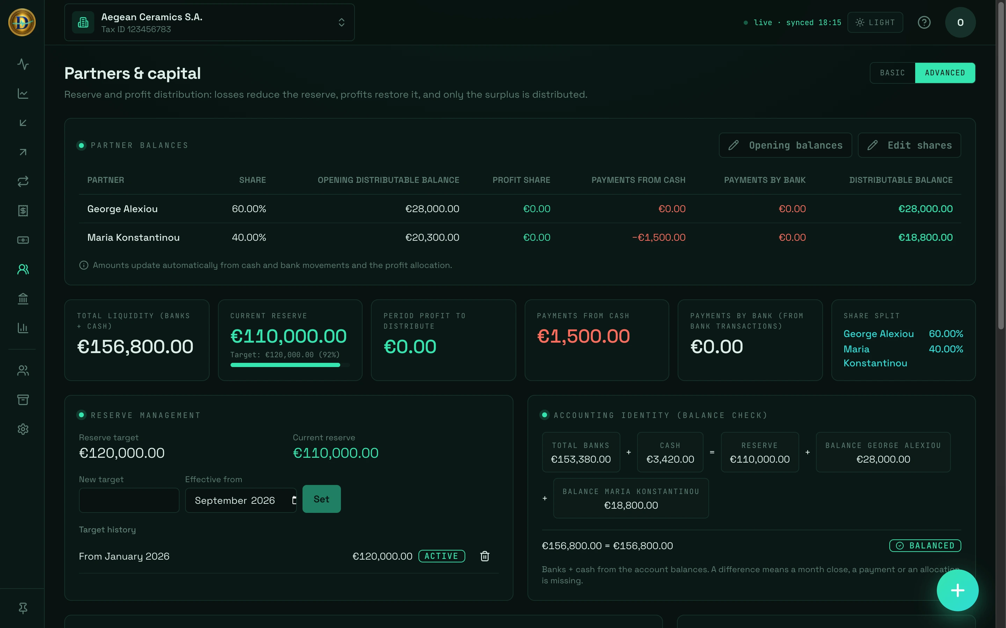The width and height of the screenshot is (1006, 628).
Task: Select the active Partners sidebar icon
Action: click(x=23, y=270)
